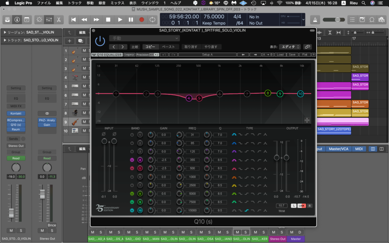389x243 pixels.
Task: Open the Scissors editors button in toolbar
Action: (58, 19)
